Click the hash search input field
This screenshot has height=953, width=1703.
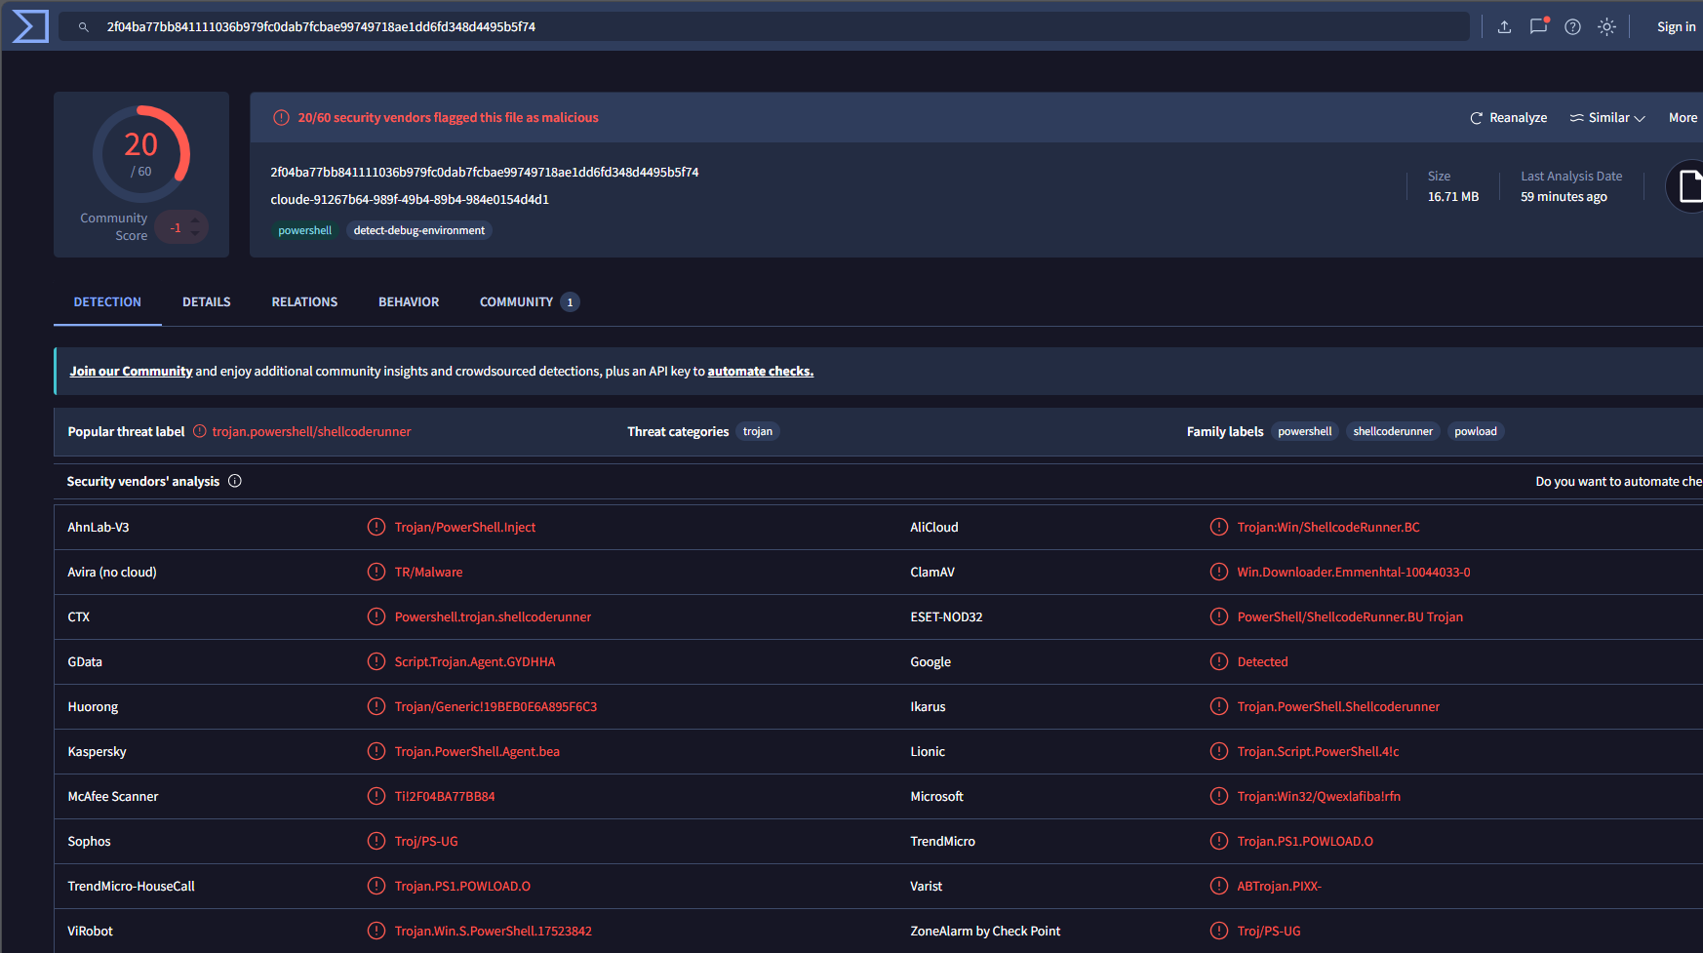[764, 27]
